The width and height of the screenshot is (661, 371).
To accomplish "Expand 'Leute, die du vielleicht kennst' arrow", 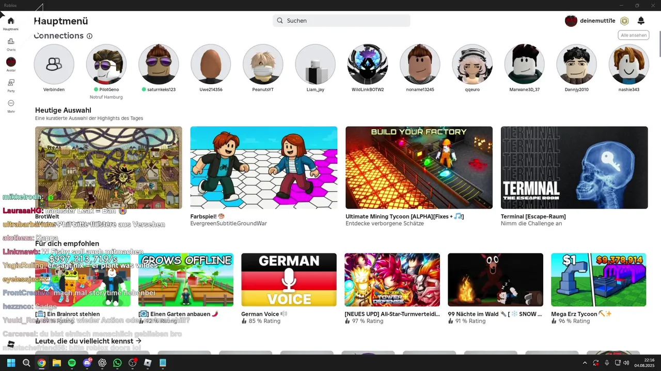I will [138, 341].
